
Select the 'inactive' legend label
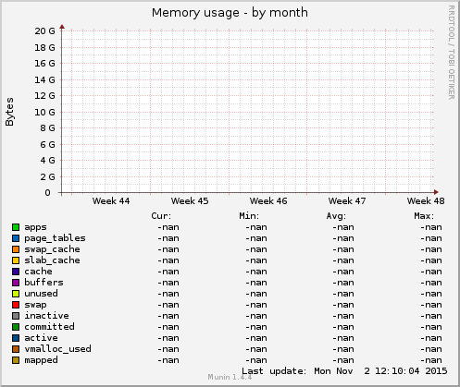pos(46,316)
